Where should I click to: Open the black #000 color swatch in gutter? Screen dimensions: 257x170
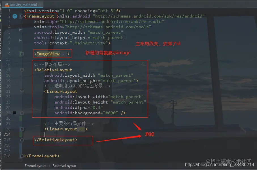click(15, 113)
